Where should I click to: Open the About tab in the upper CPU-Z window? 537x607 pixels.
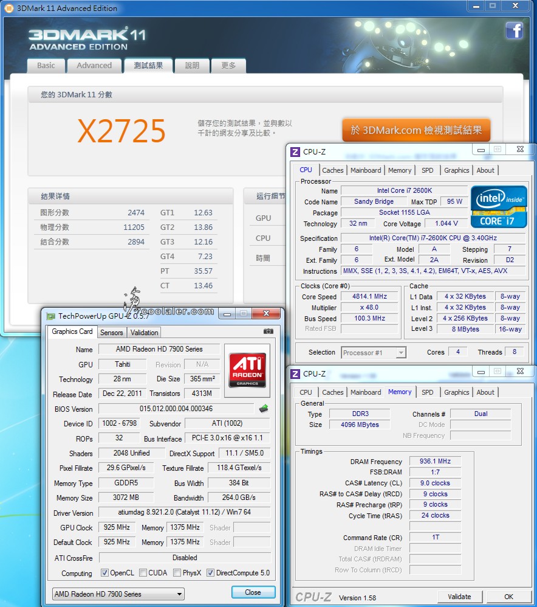[x=485, y=170]
